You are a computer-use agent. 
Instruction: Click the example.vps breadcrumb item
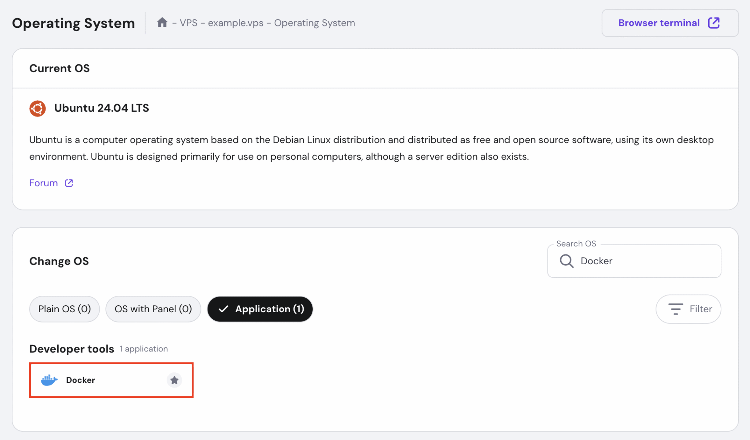pos(235,23)
